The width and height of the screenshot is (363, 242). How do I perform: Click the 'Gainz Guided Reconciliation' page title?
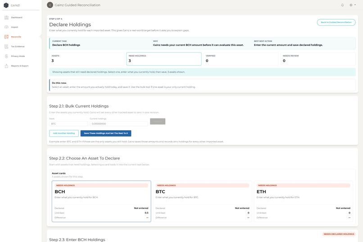[77, 5]
